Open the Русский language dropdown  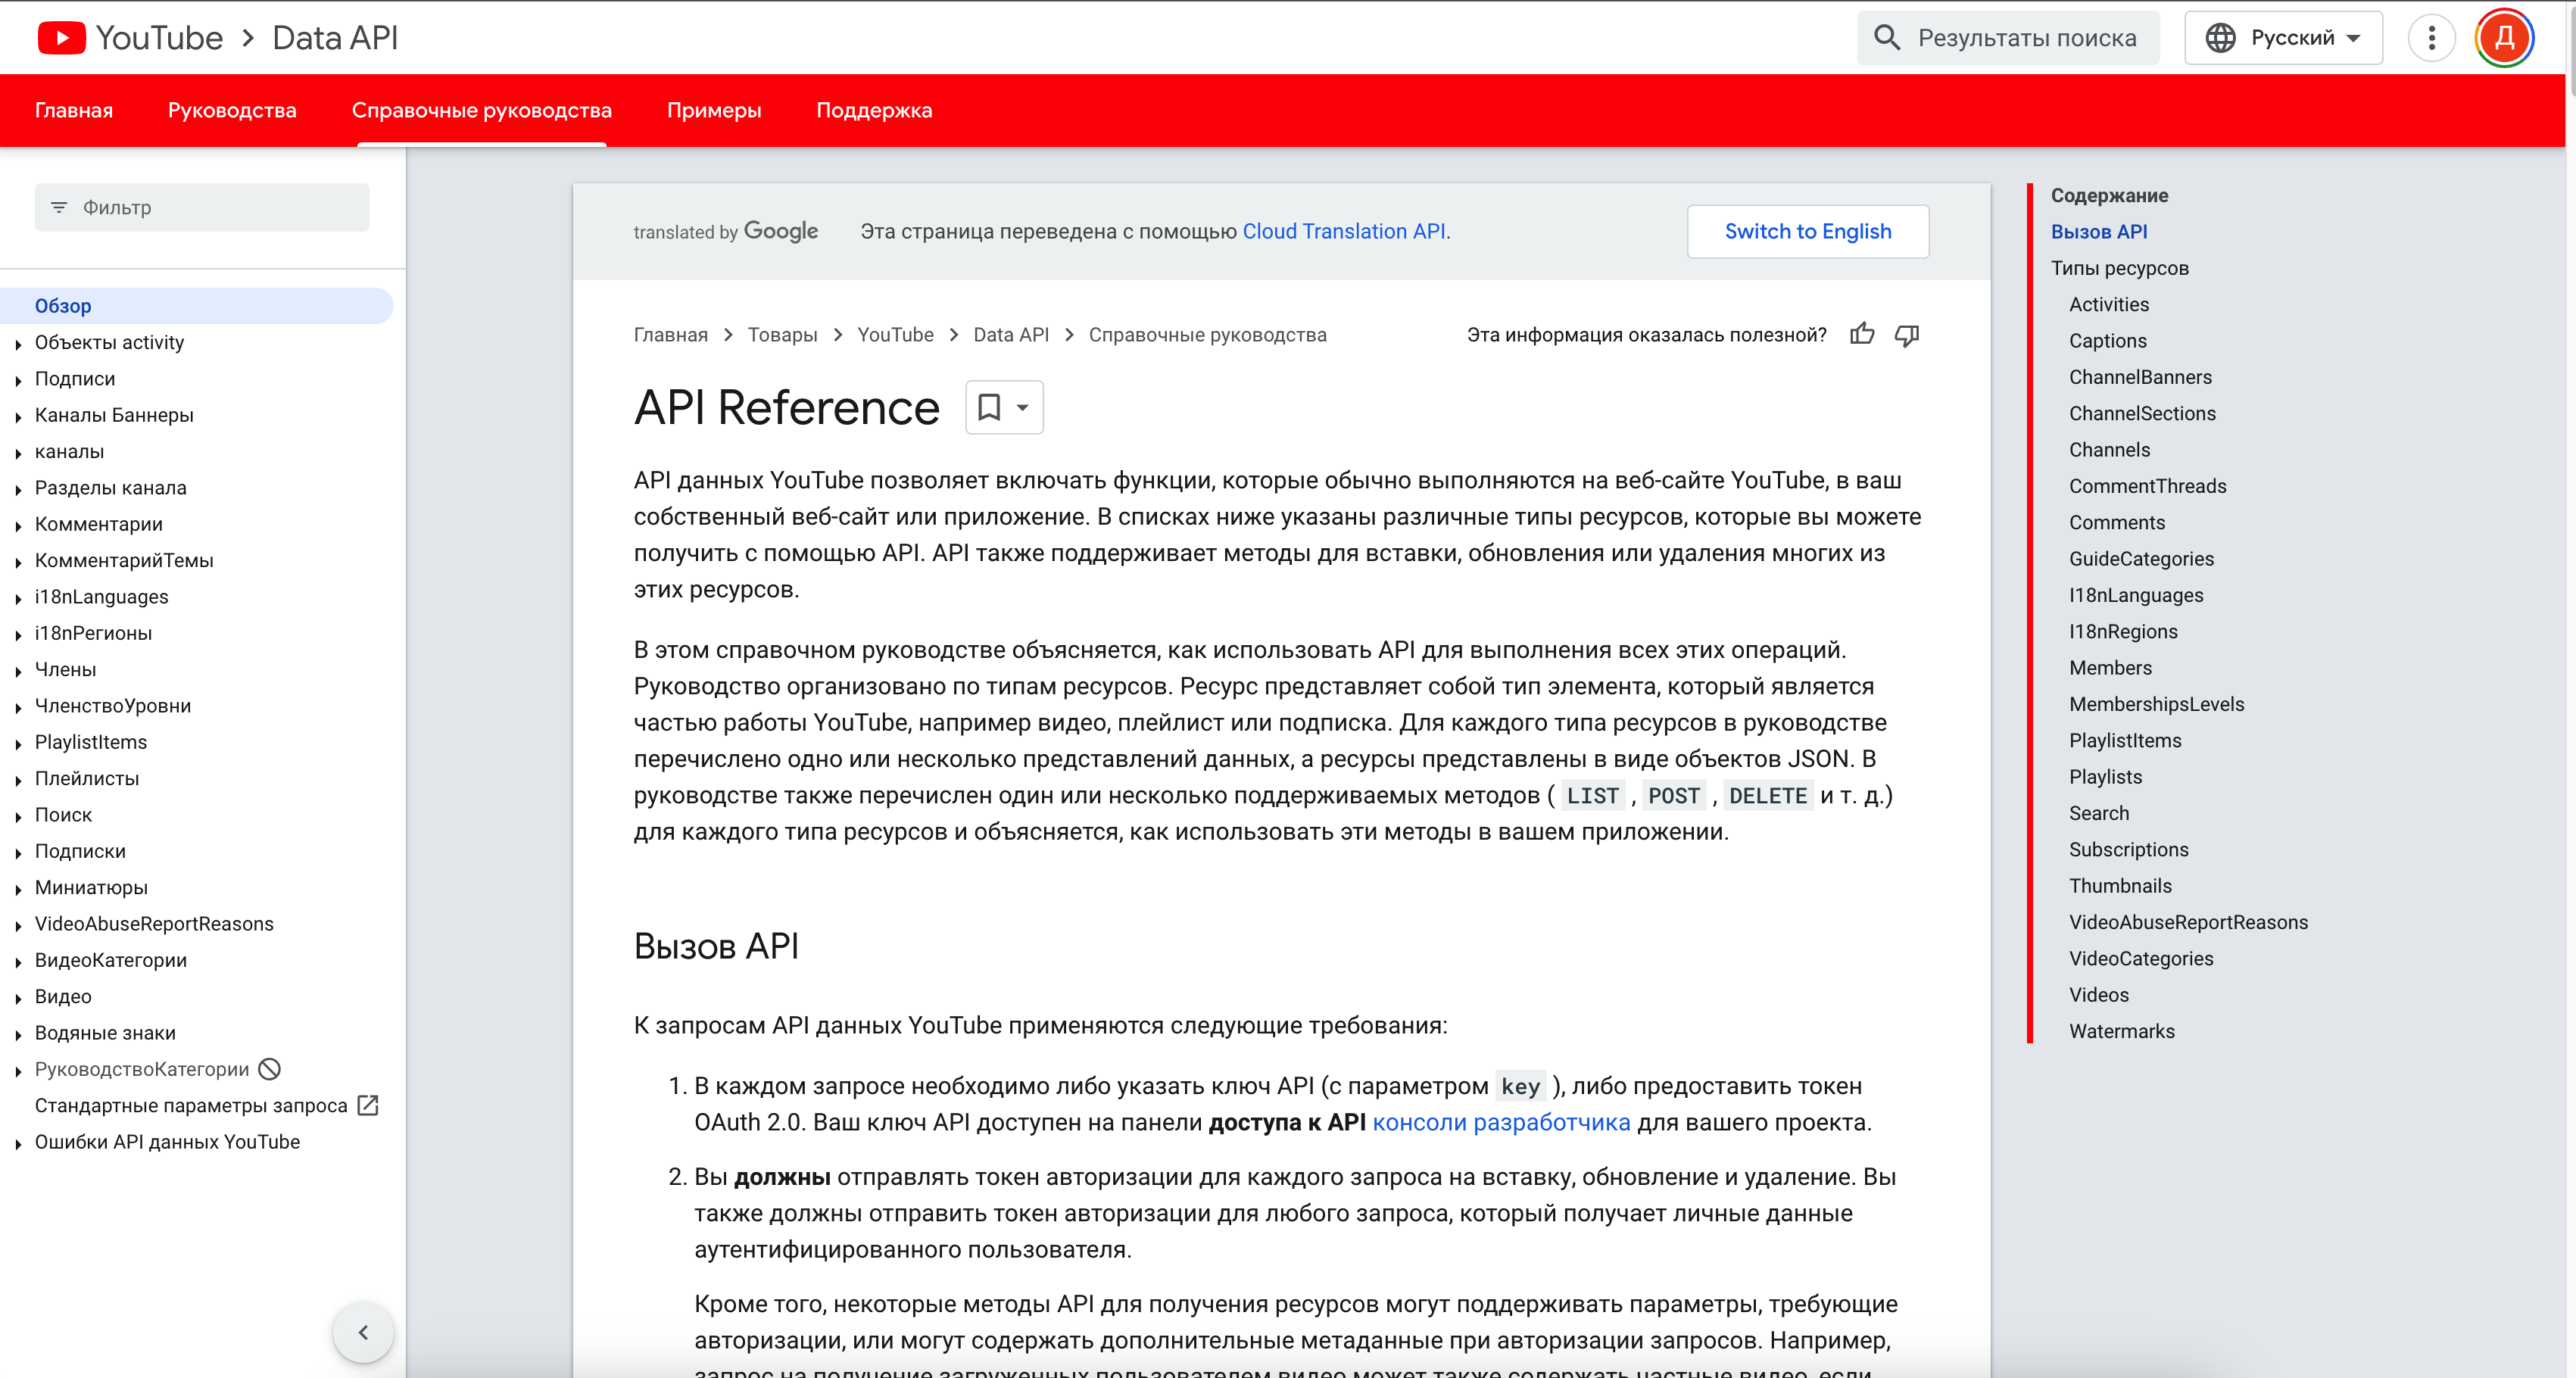(2283, 38)
